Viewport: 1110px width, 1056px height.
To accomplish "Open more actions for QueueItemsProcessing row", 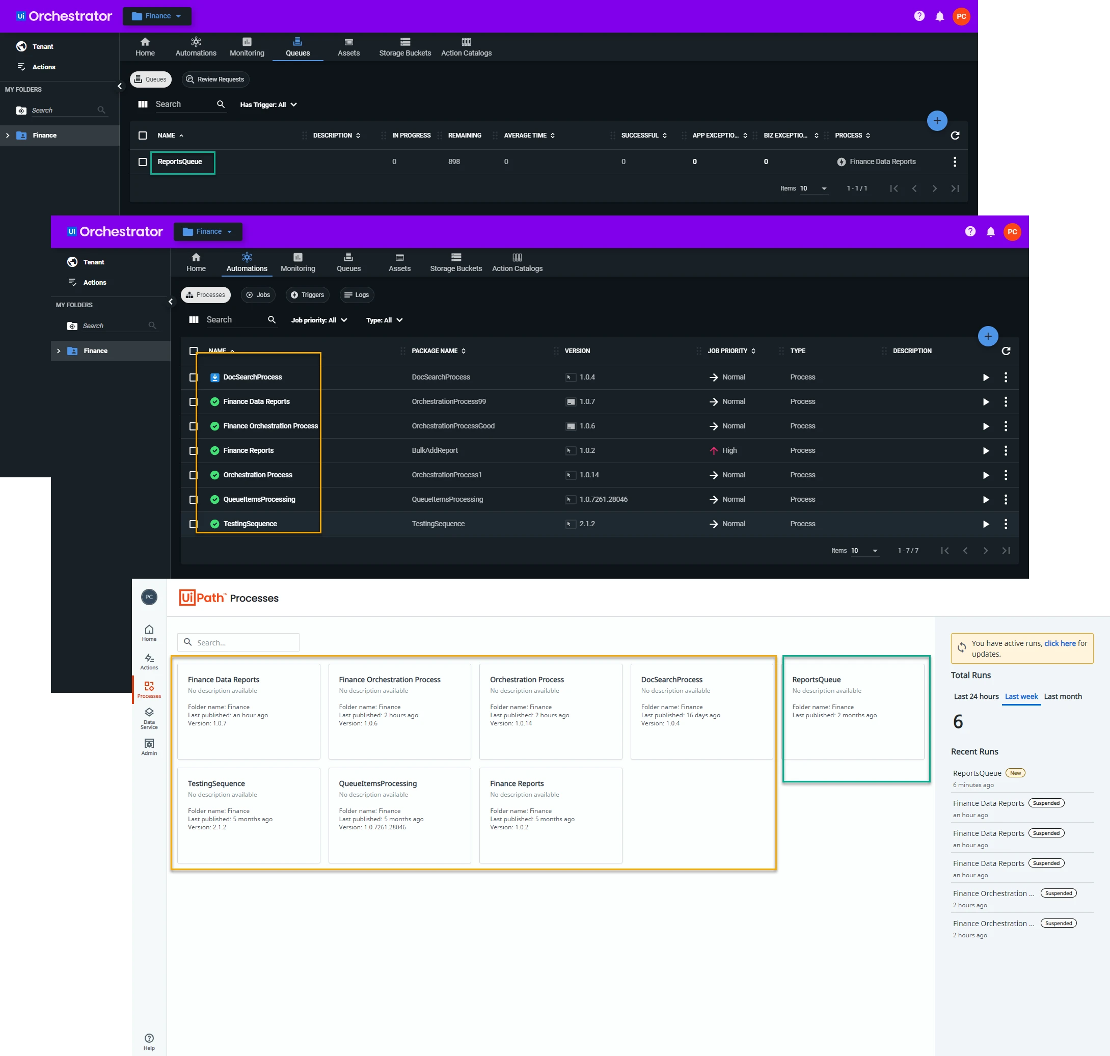I will (1006, 500).
